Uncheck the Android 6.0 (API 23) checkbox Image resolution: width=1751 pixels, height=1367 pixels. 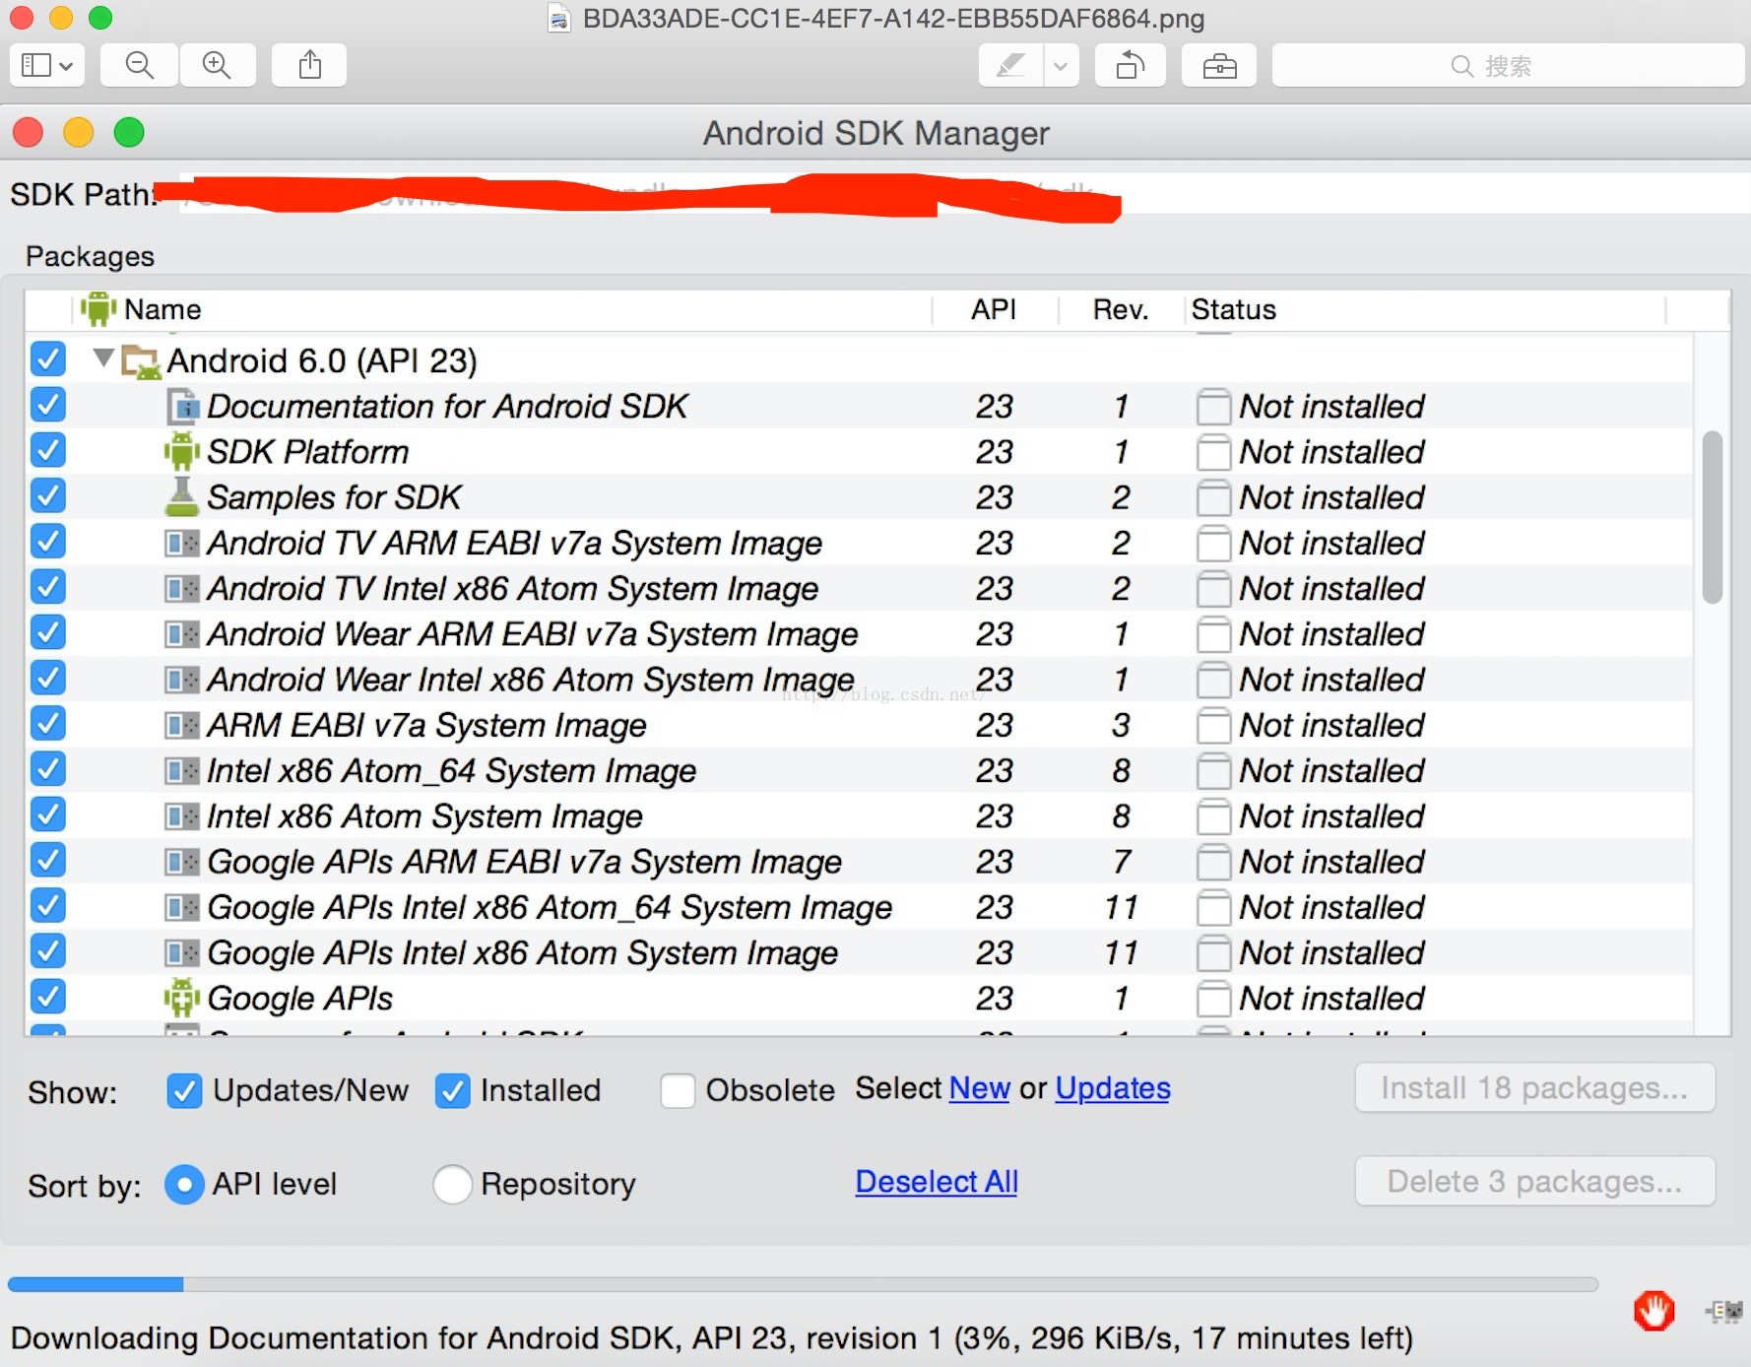click(x=48, y=358)
